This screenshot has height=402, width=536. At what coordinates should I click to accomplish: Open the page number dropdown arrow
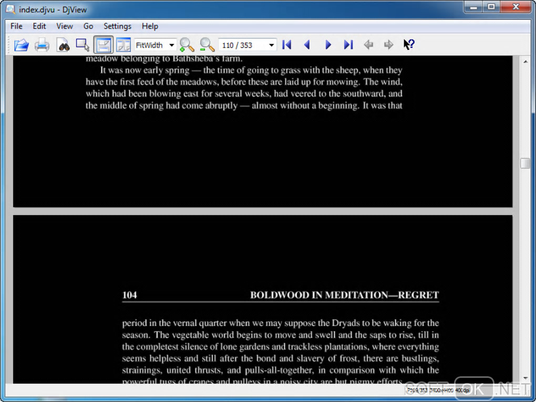[272, 45]
